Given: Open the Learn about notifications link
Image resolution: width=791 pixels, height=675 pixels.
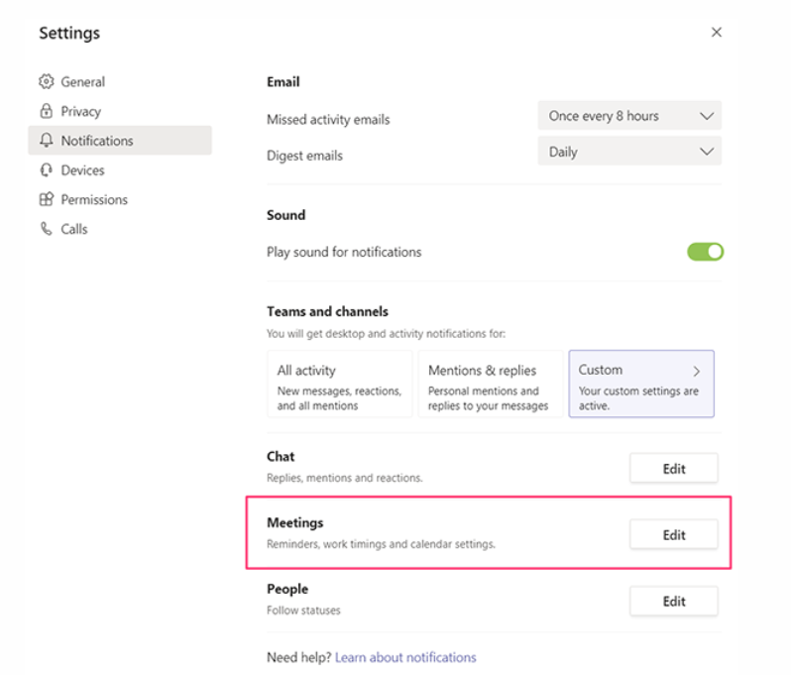Looking at the screenshot, I should pos(405,657).
